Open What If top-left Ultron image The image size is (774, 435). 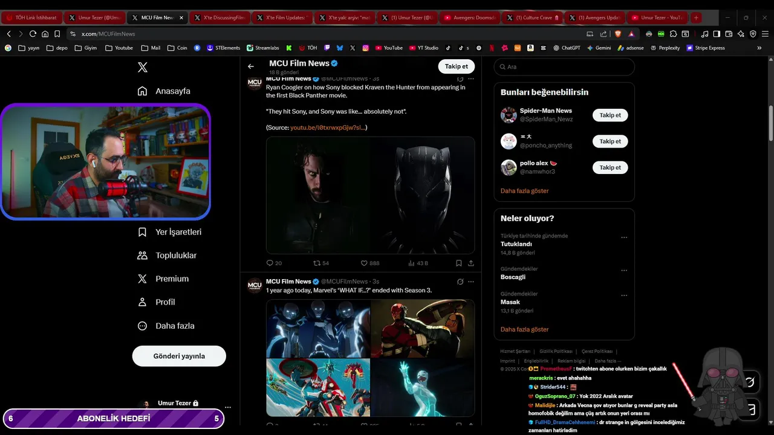point(318,329)
